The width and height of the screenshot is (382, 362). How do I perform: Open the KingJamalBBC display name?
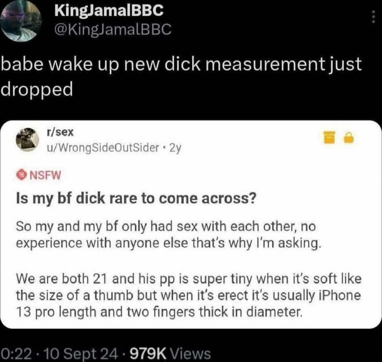pos(109,10)
